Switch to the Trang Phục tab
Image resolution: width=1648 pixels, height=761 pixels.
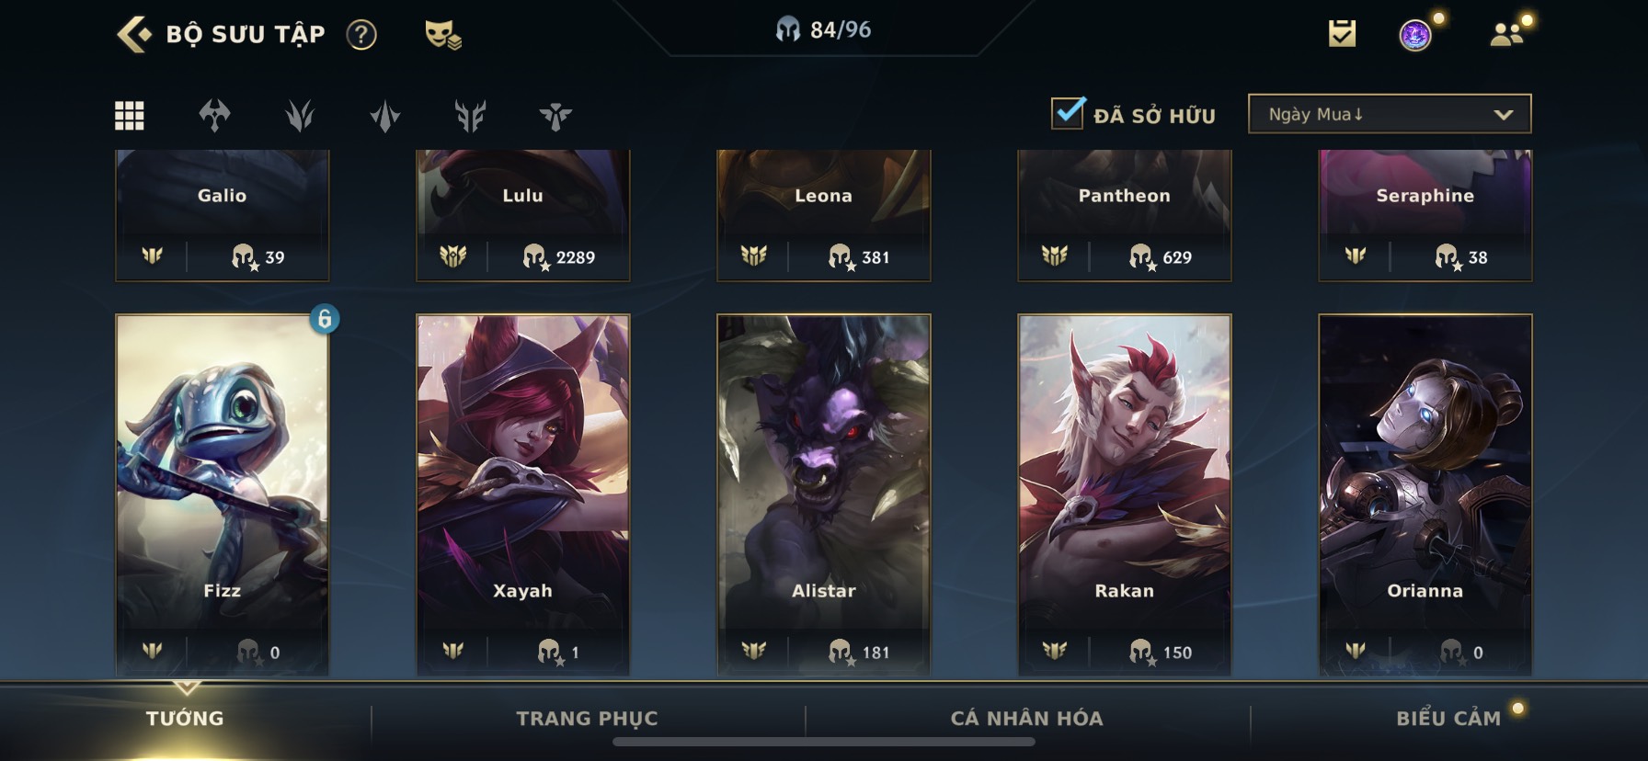coord(588,719)
